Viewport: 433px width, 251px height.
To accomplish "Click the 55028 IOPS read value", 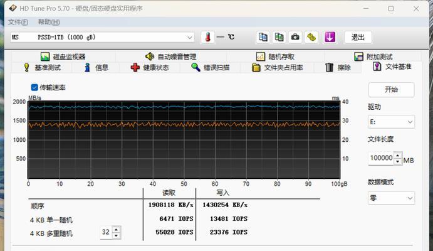I will point(174,232).
